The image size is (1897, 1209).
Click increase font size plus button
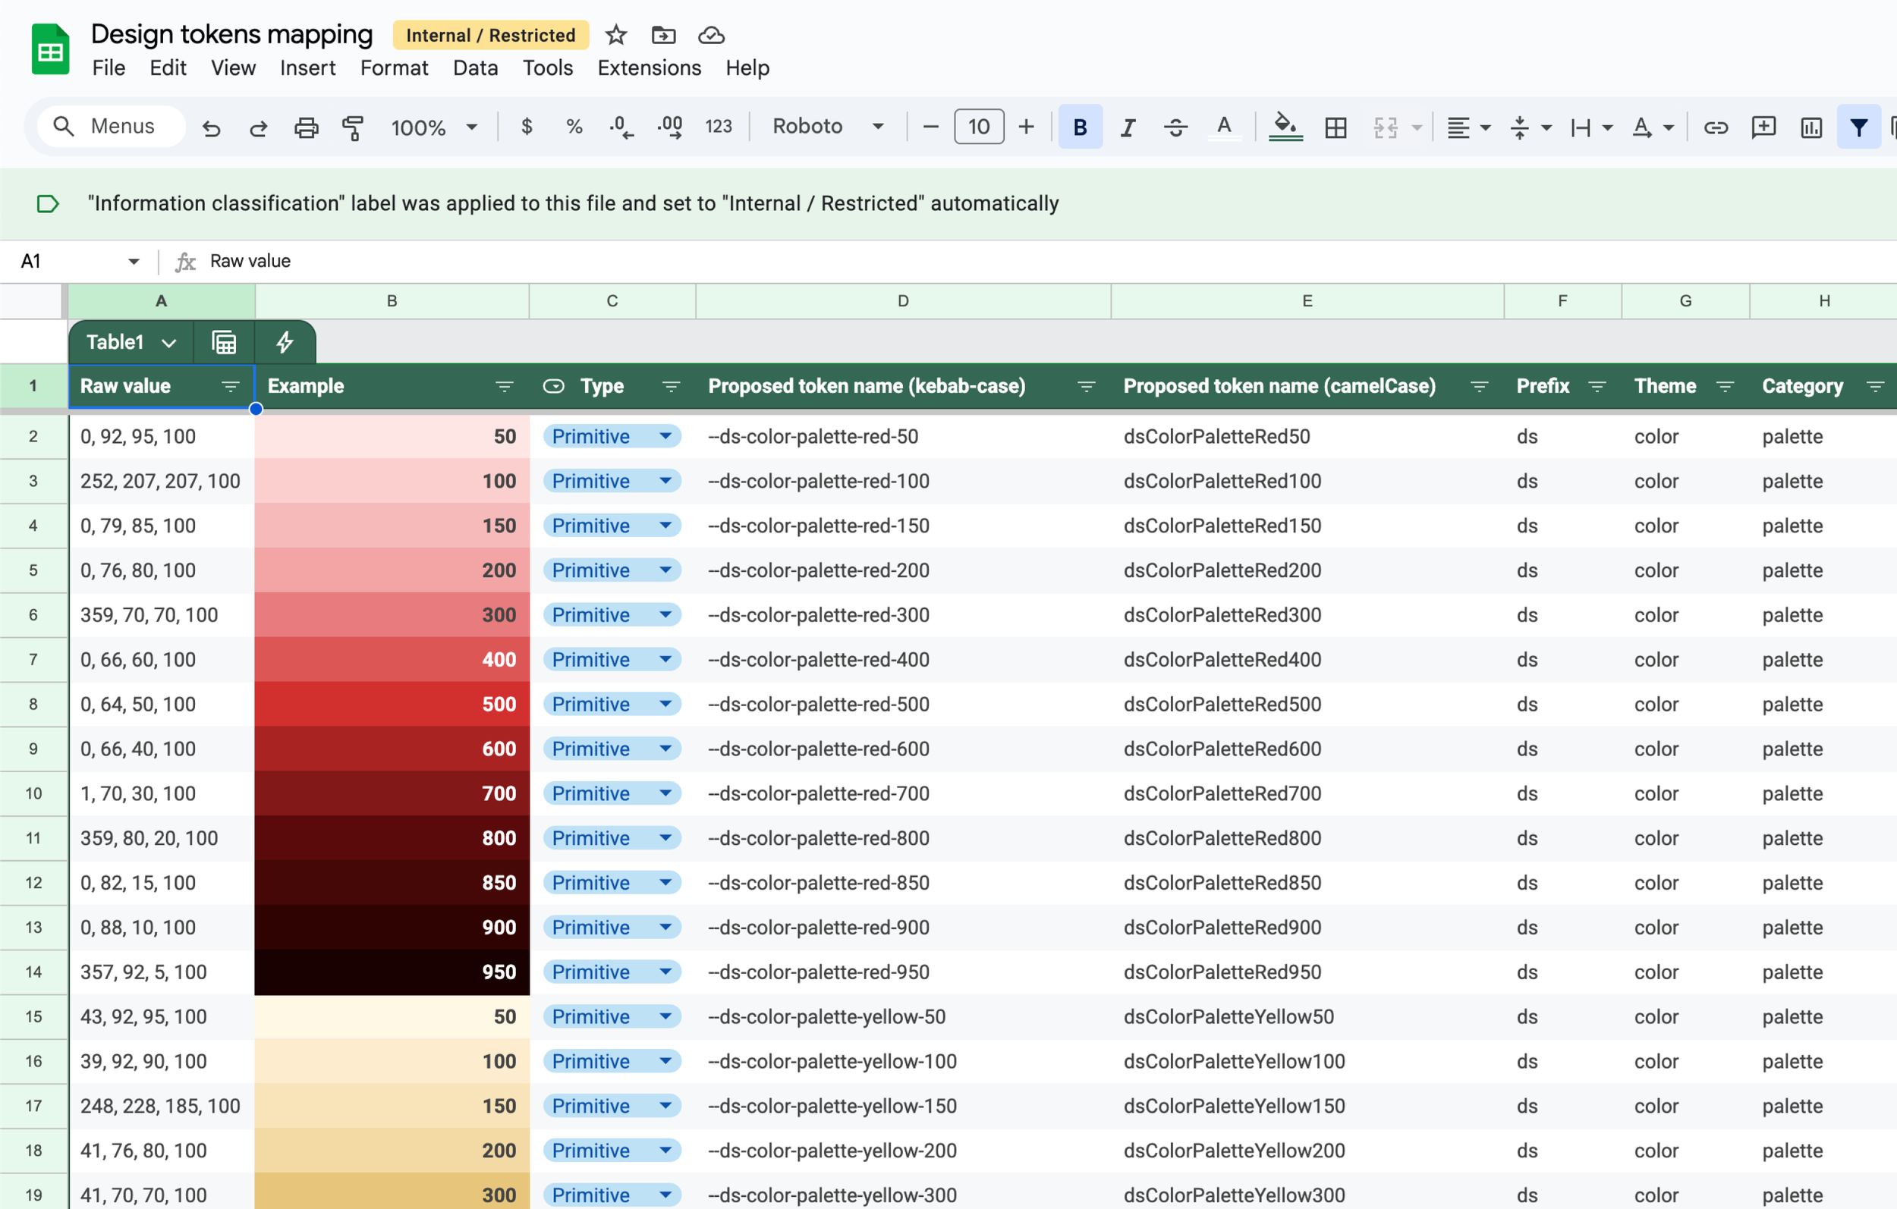tap(1026, 127)
